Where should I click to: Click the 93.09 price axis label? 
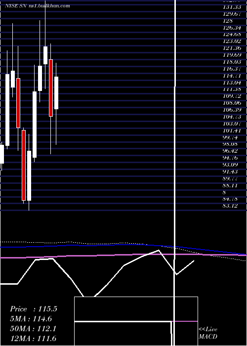[x=231, y=165]
